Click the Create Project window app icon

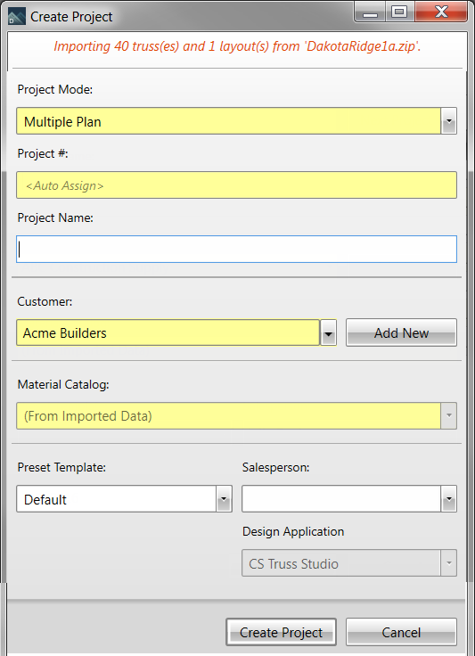(x=17, y=16)
